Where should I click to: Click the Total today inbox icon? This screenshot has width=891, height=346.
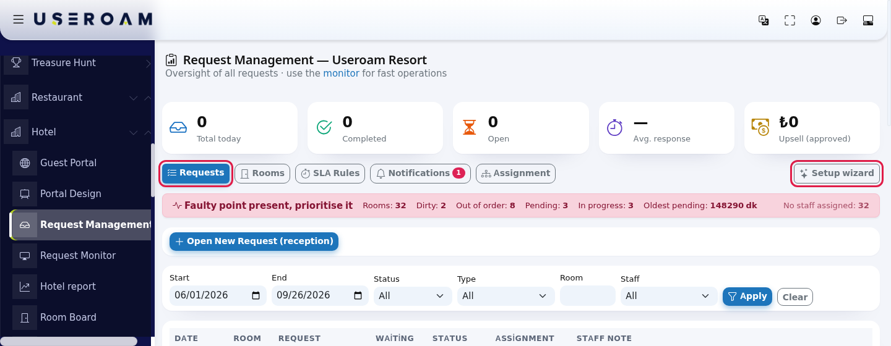(x=178, y=127)
